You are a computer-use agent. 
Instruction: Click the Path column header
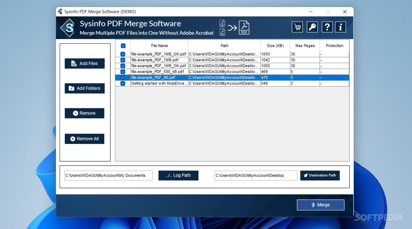pyautogui.click(x=224, y=46)
